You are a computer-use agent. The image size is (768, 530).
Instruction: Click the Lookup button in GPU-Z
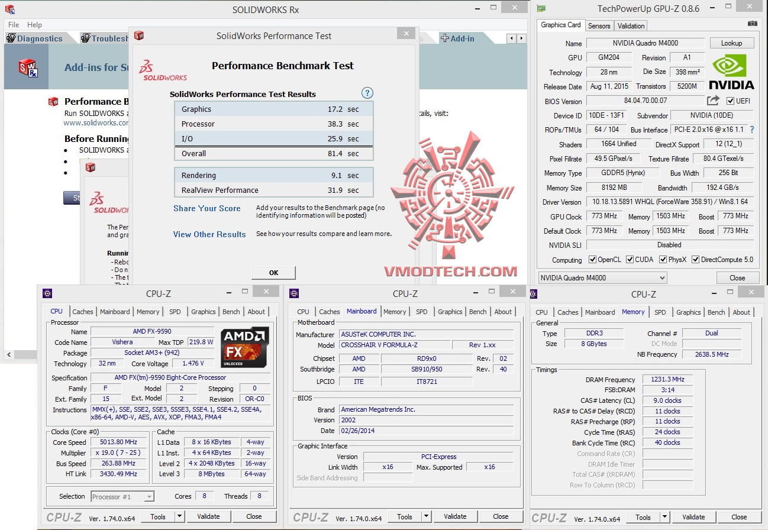(x=731, y=43)
